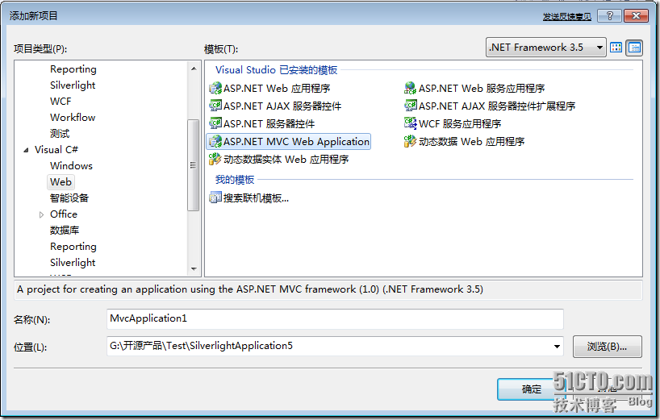Select the Web project type
Screen dimensions: 660x420
click(61, 182)
